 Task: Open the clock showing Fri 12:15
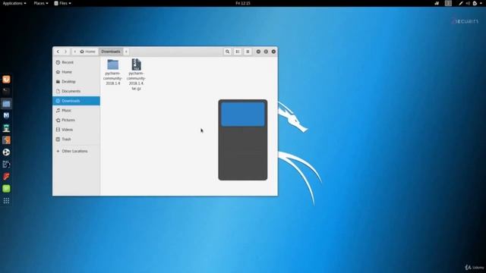coord(243,3)
